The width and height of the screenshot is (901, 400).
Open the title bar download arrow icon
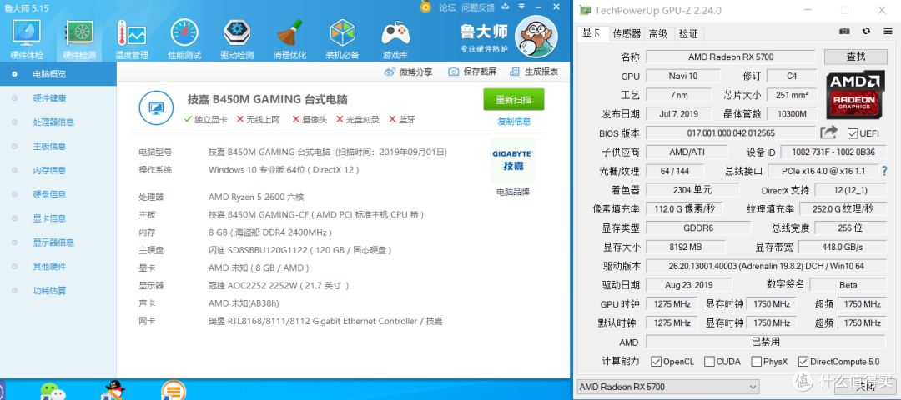click(505, 7)
